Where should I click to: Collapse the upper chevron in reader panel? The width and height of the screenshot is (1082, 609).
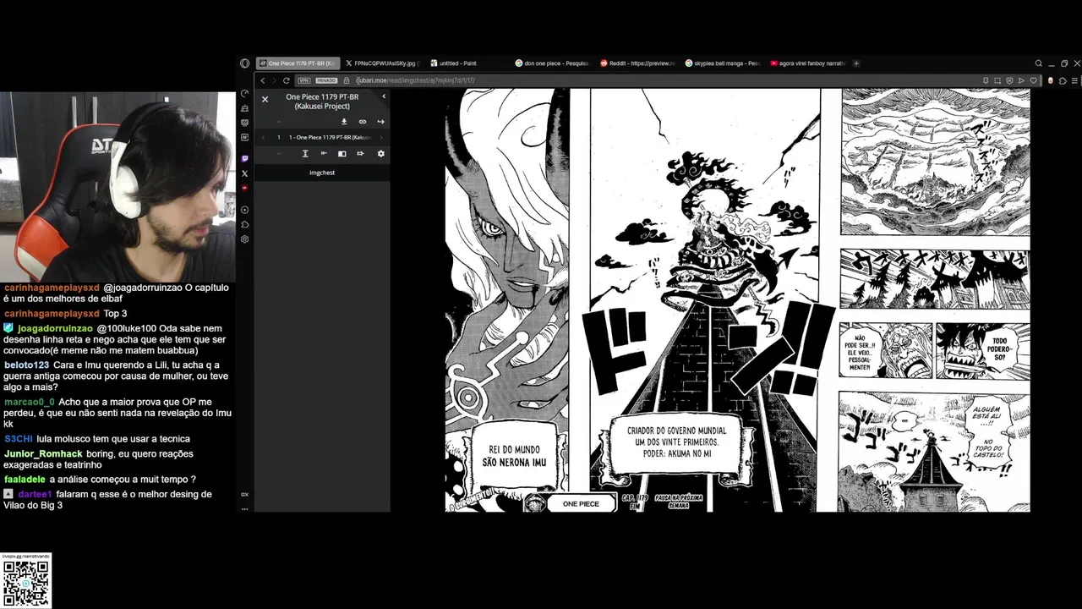[279, 122]
